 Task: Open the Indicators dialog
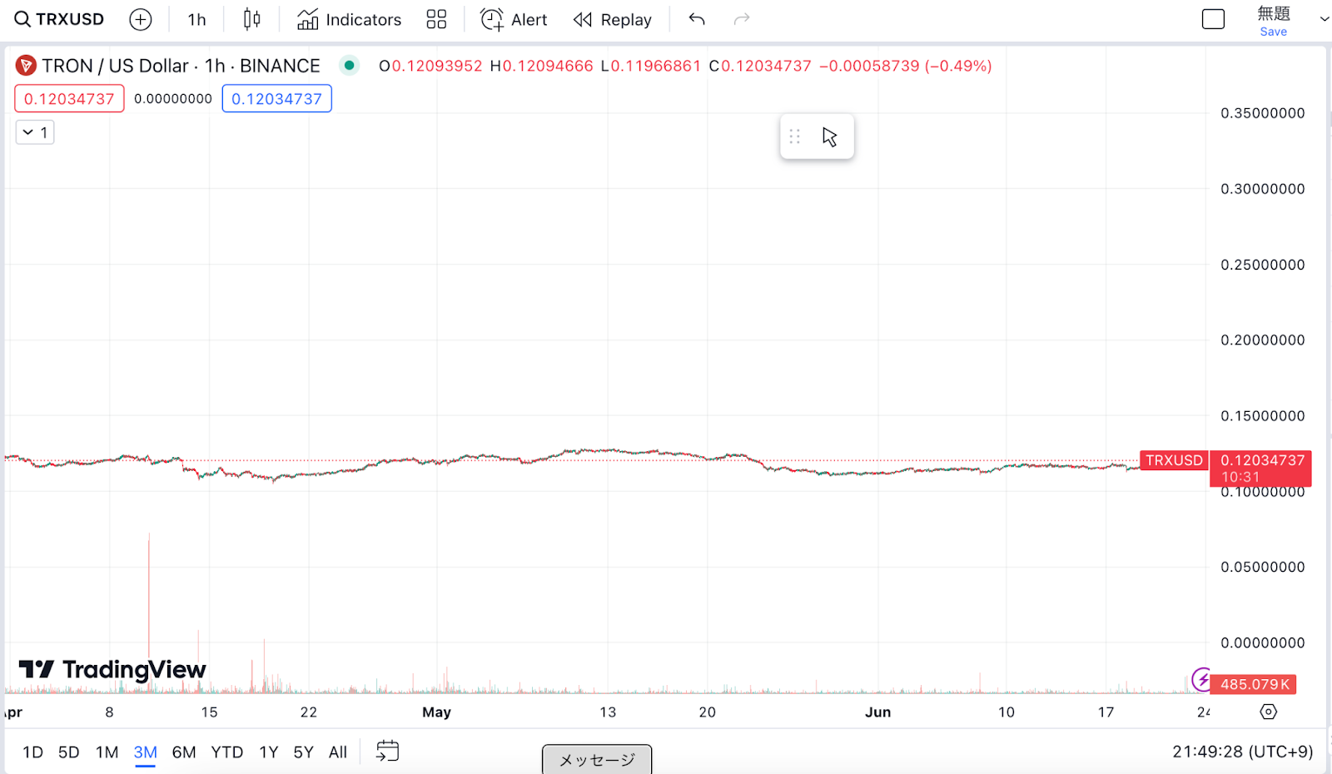[x=350, y=19]
